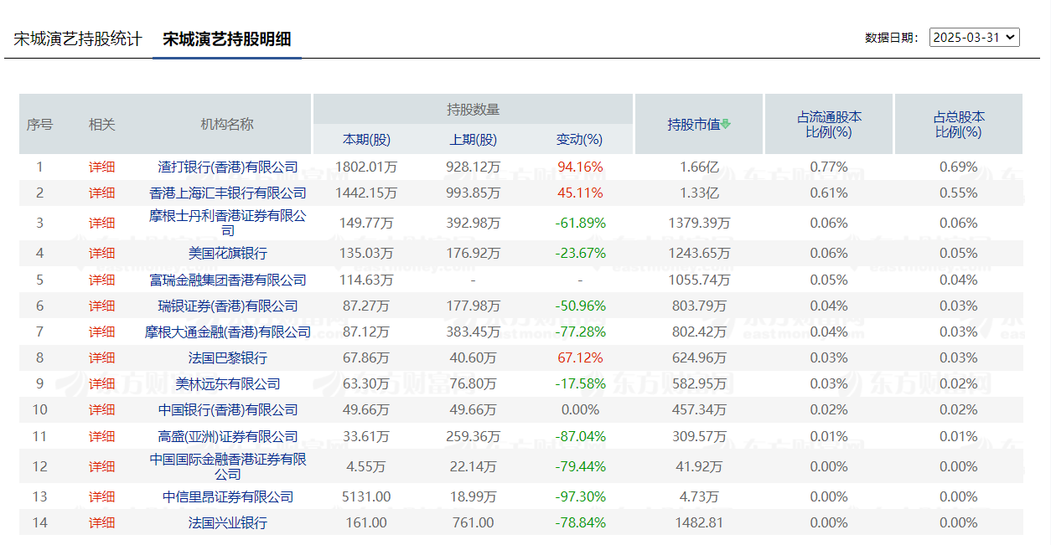Open 详细 link for 美国花旗银行

(102, 253)
